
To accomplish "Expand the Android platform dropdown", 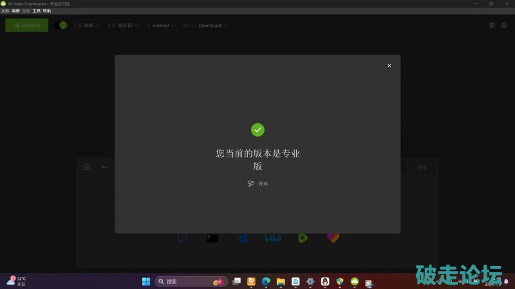I will point(161,26).
